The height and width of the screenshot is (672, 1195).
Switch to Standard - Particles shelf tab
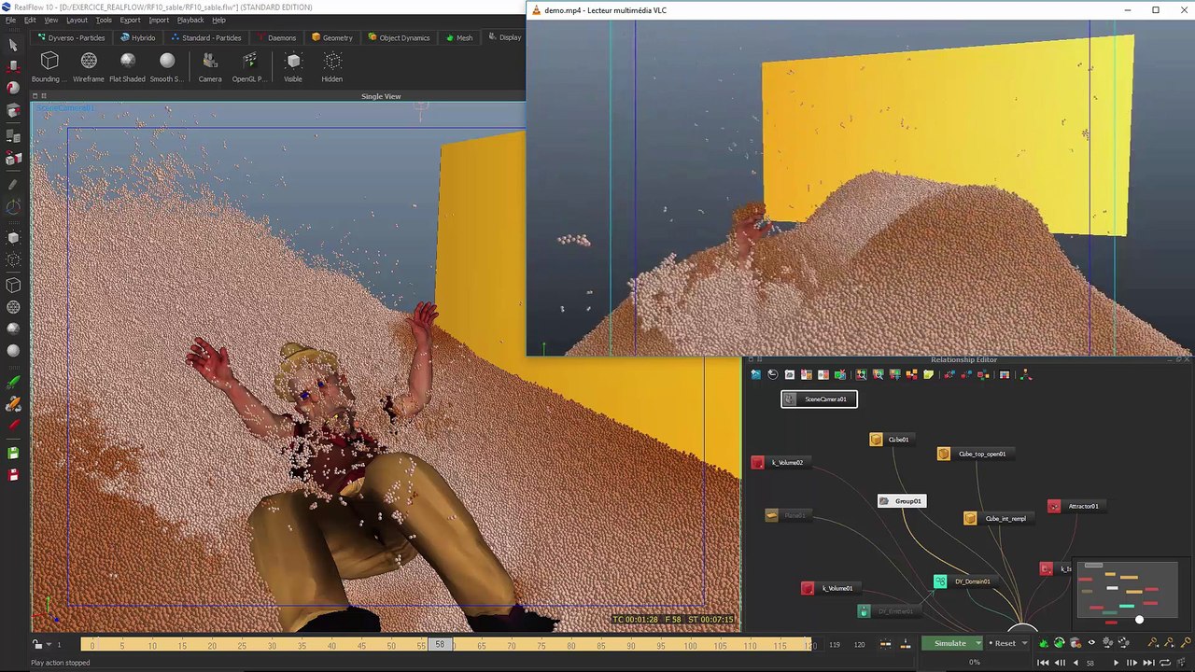pyautogui.click(x=205, y=37)
